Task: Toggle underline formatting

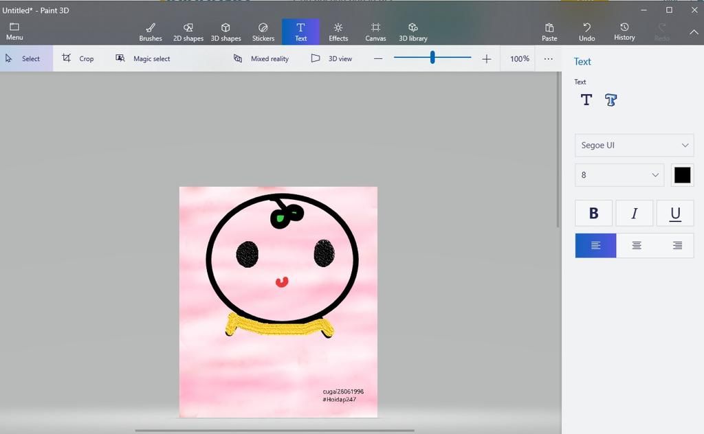Action: 675,214
